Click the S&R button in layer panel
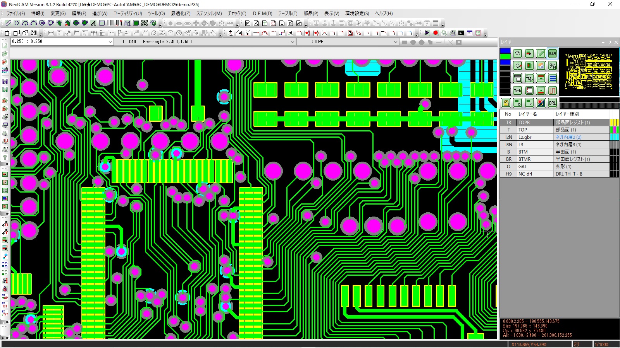The width and height of the screenshot is (620, 348). 552,53
